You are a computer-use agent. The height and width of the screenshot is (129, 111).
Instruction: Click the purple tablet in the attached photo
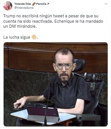(43, 112)
